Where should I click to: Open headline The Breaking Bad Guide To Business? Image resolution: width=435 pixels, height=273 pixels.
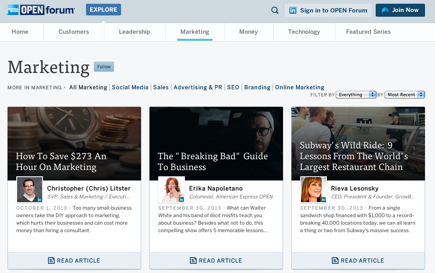pos(213,161)
